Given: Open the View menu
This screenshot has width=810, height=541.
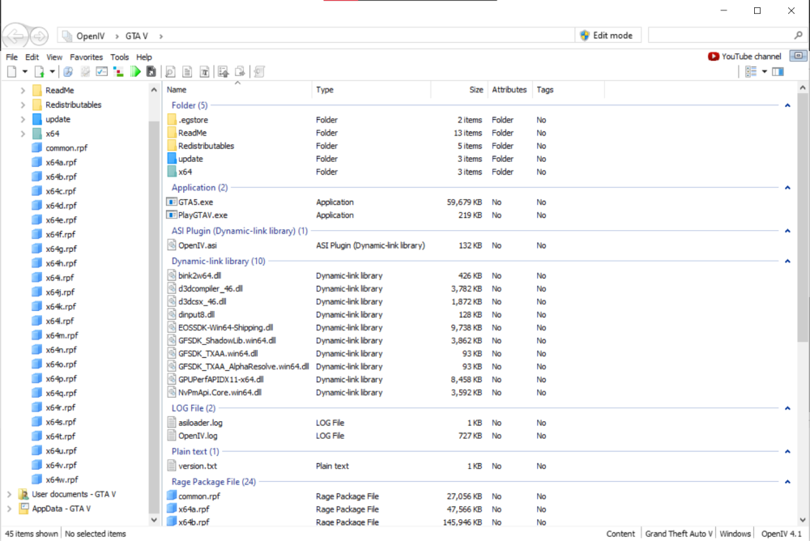Looking at the screenshot, I should [x=54, y=57].
